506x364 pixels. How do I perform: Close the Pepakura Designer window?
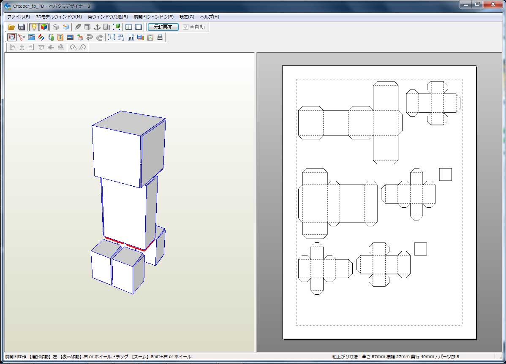[493, 5]
